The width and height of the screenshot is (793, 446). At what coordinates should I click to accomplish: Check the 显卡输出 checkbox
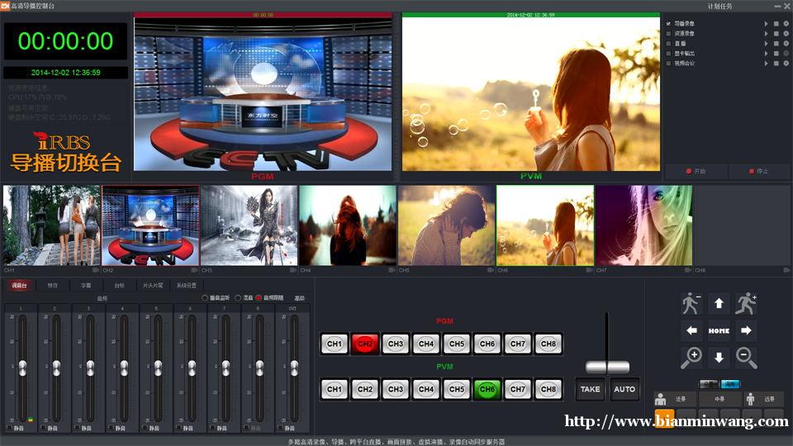point(668,53)
